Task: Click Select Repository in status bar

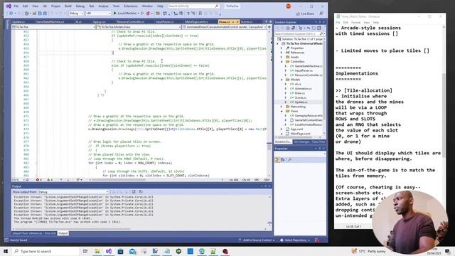Action: (x=295, y=240)
